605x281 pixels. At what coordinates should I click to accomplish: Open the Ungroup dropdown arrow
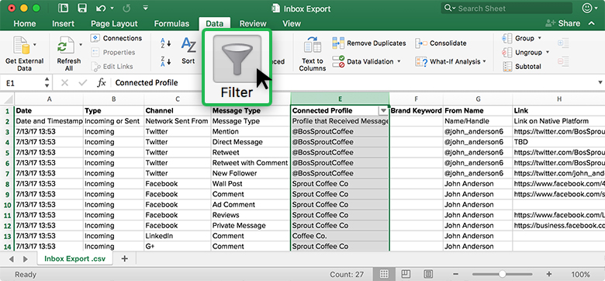547,52
